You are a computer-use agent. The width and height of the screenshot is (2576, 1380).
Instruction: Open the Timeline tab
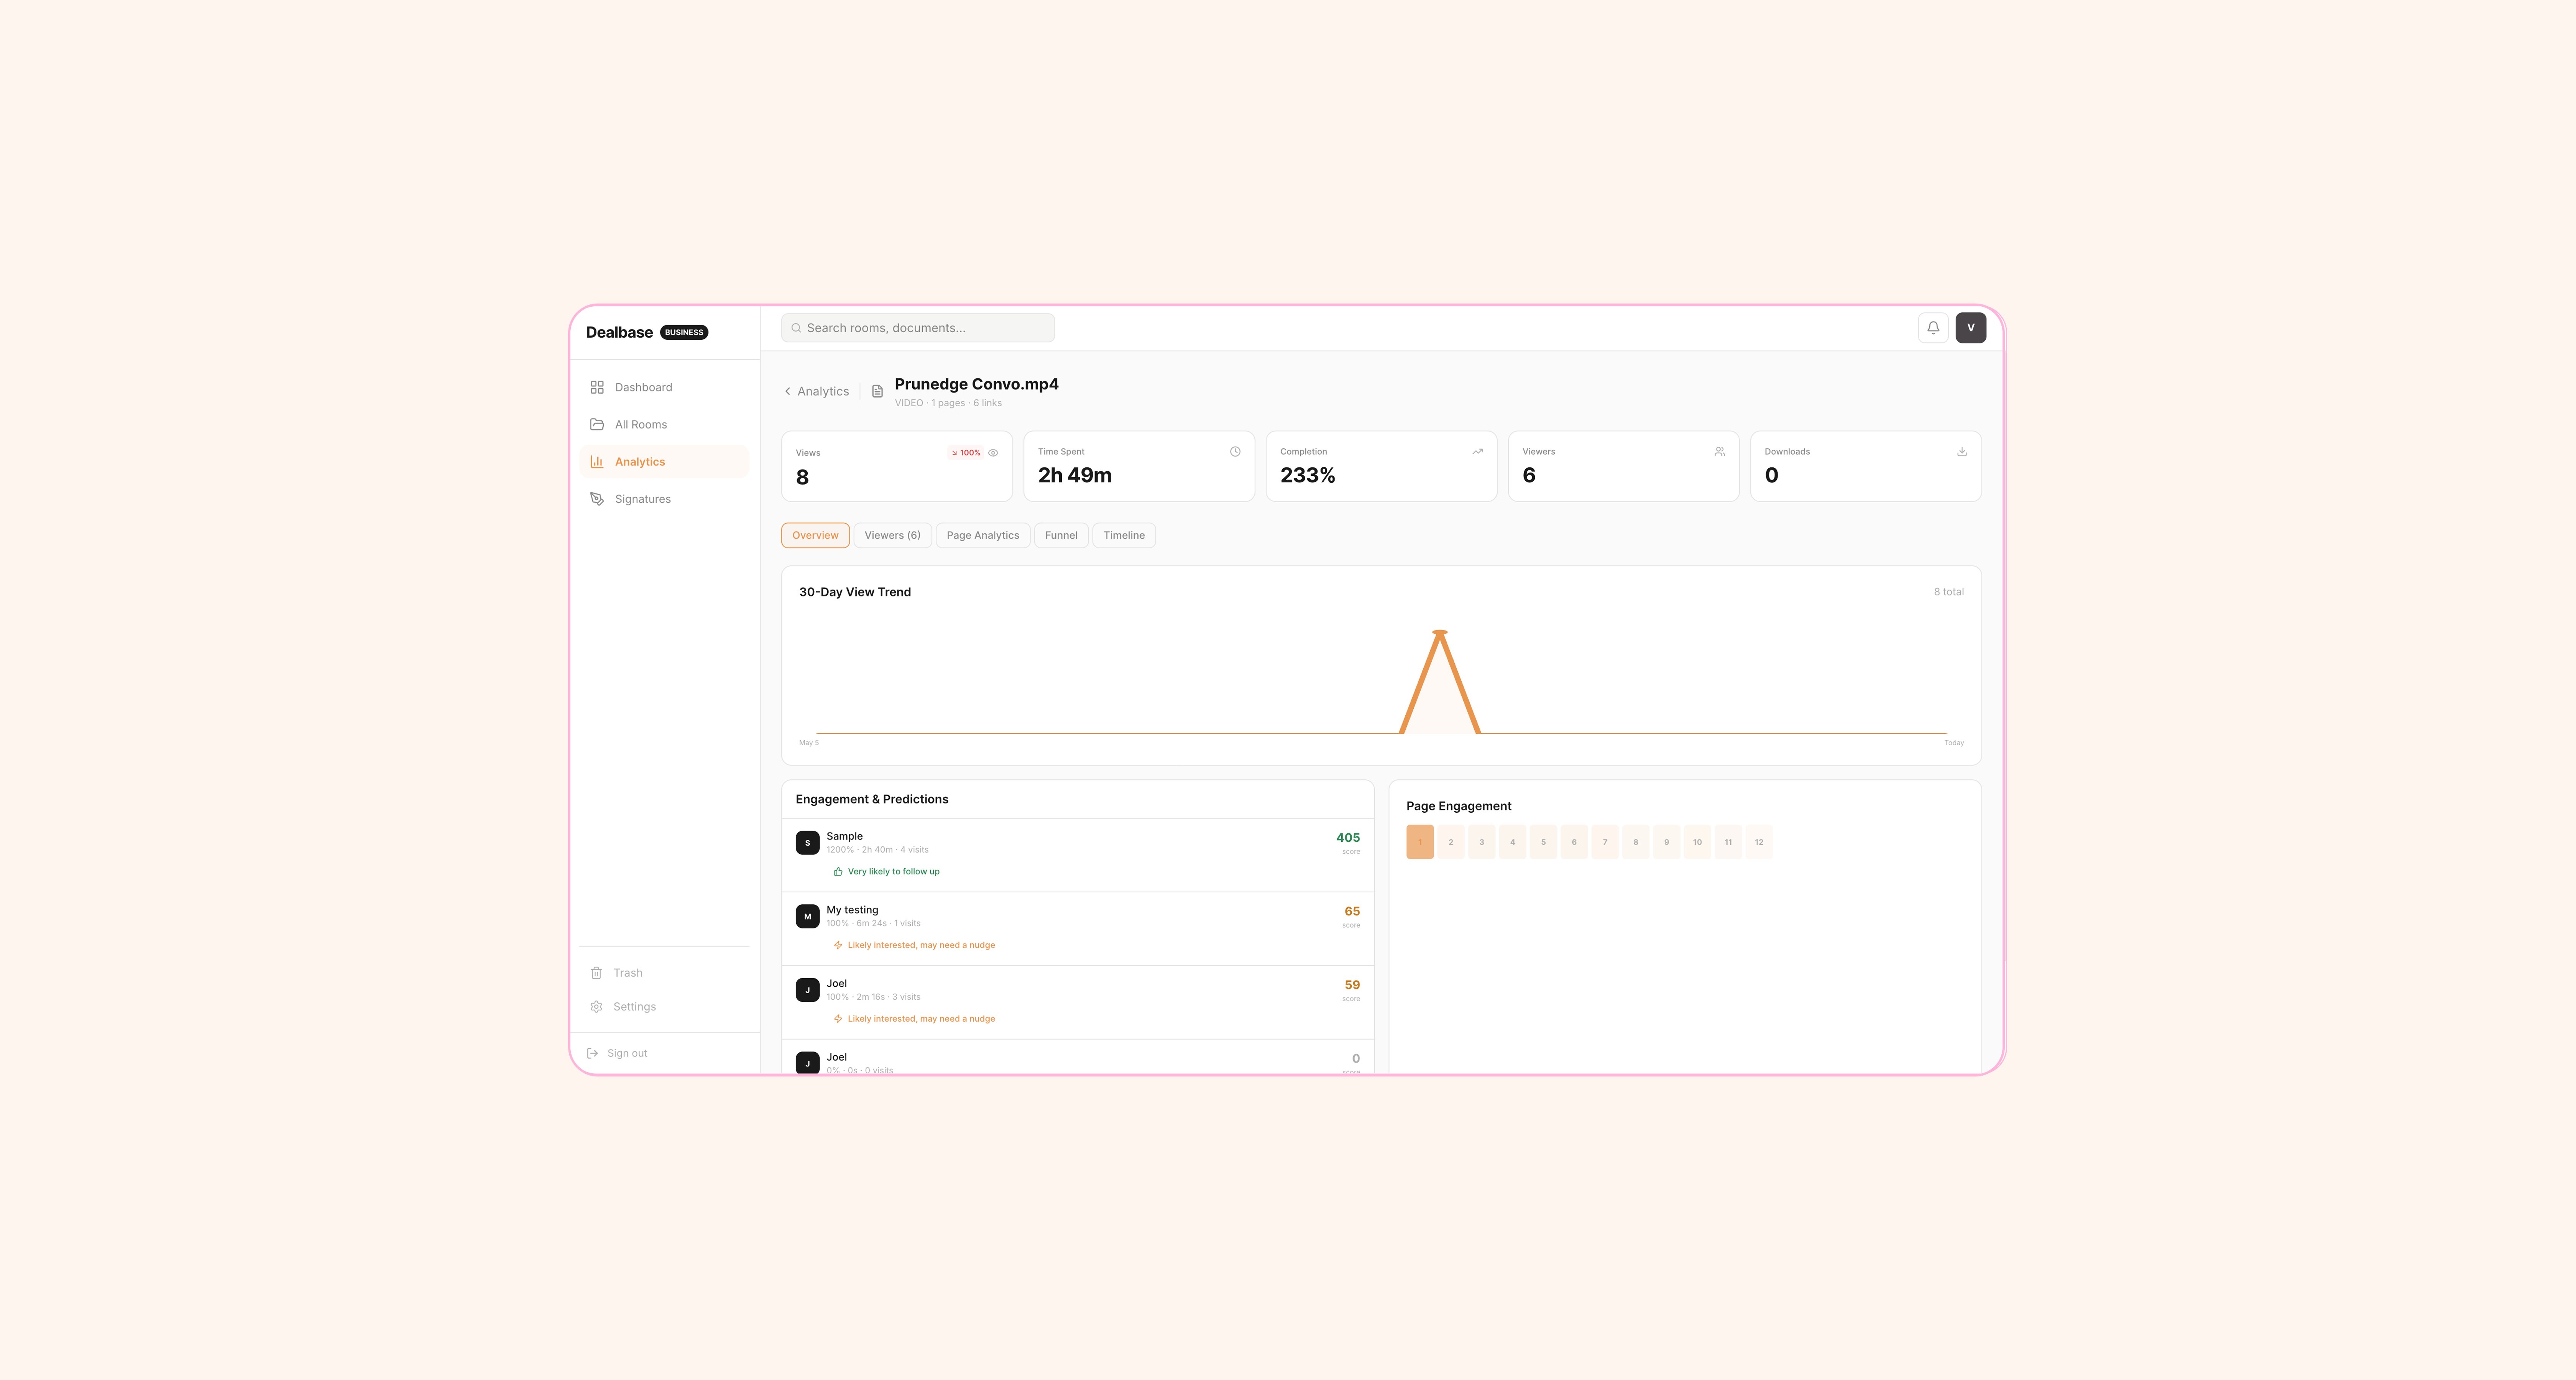click(x=1124, y=535)
